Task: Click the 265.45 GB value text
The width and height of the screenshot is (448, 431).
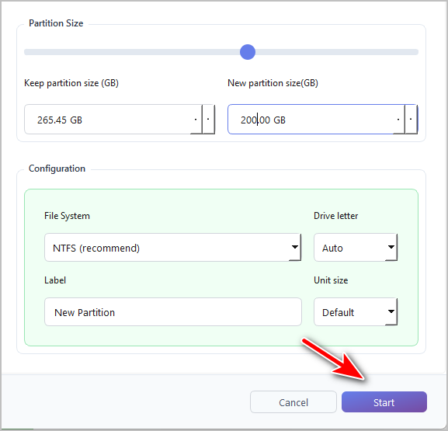Action: 60,120
